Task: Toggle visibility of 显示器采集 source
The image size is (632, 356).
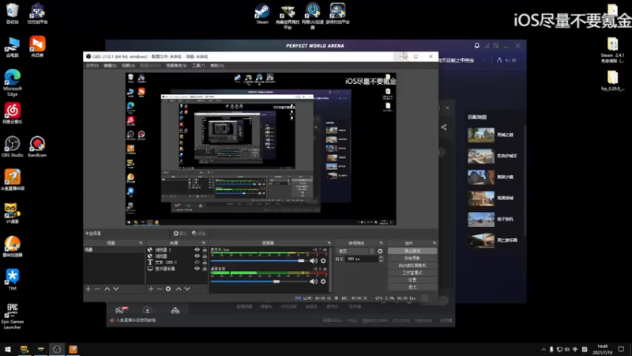Action: [x=197, y=268]
